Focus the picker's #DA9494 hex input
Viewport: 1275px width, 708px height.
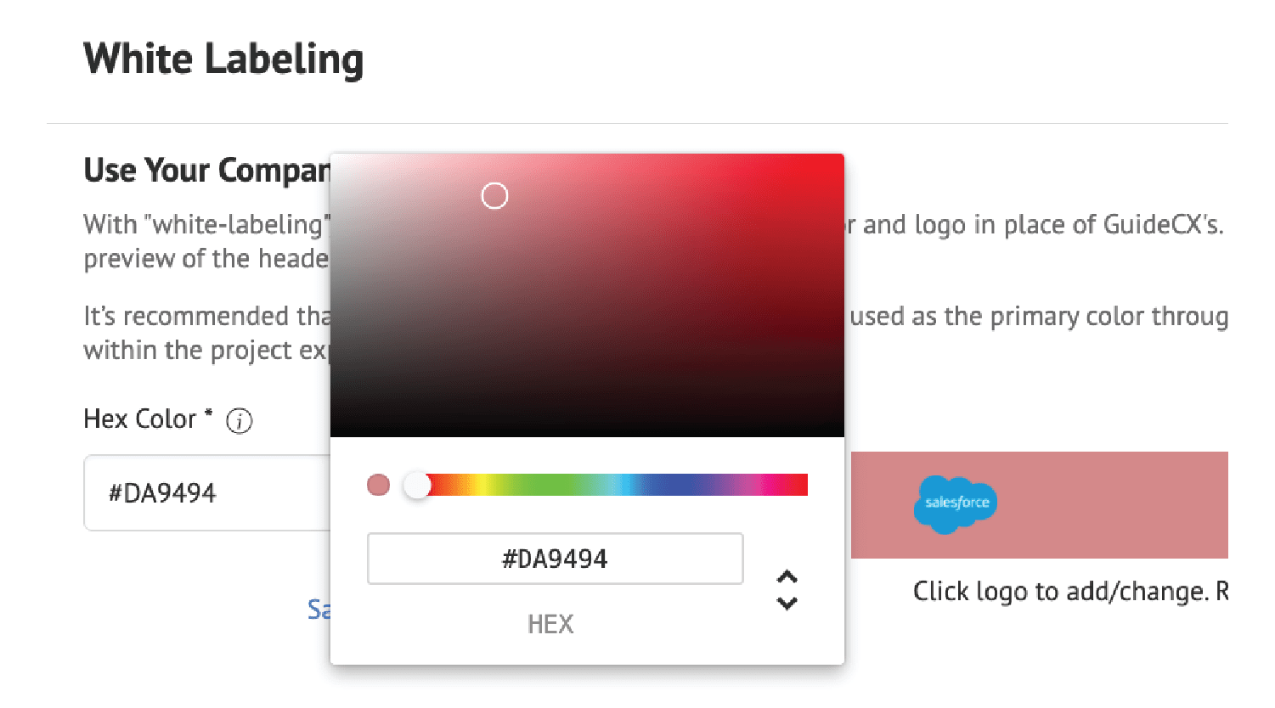(x=555, y=559)
